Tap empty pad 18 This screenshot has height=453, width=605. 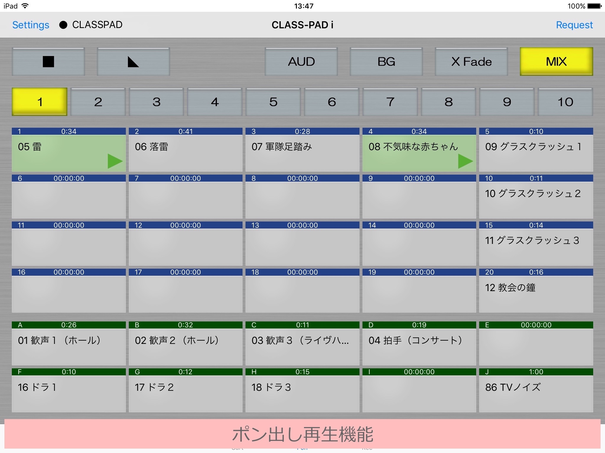[x=302, y=290]
